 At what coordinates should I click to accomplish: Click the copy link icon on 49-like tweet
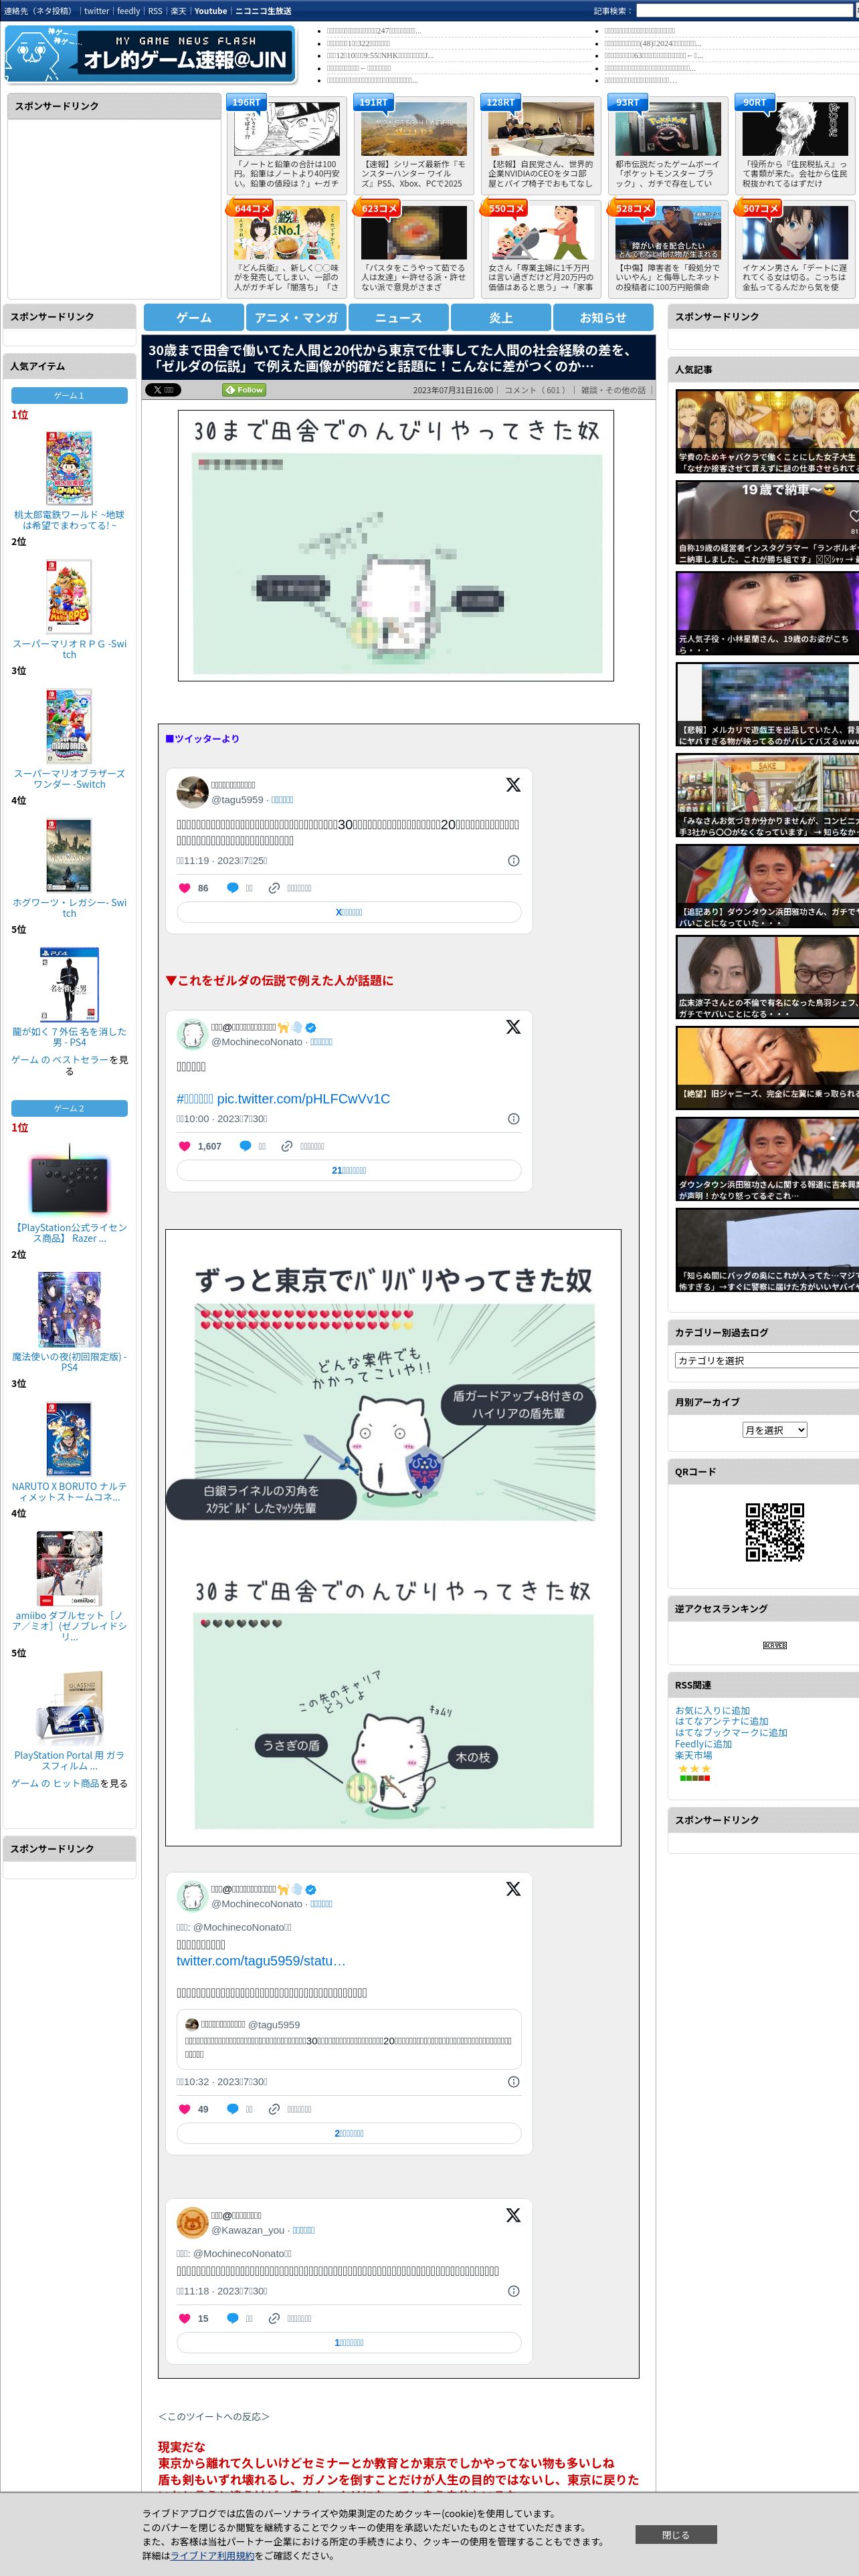274,2109
